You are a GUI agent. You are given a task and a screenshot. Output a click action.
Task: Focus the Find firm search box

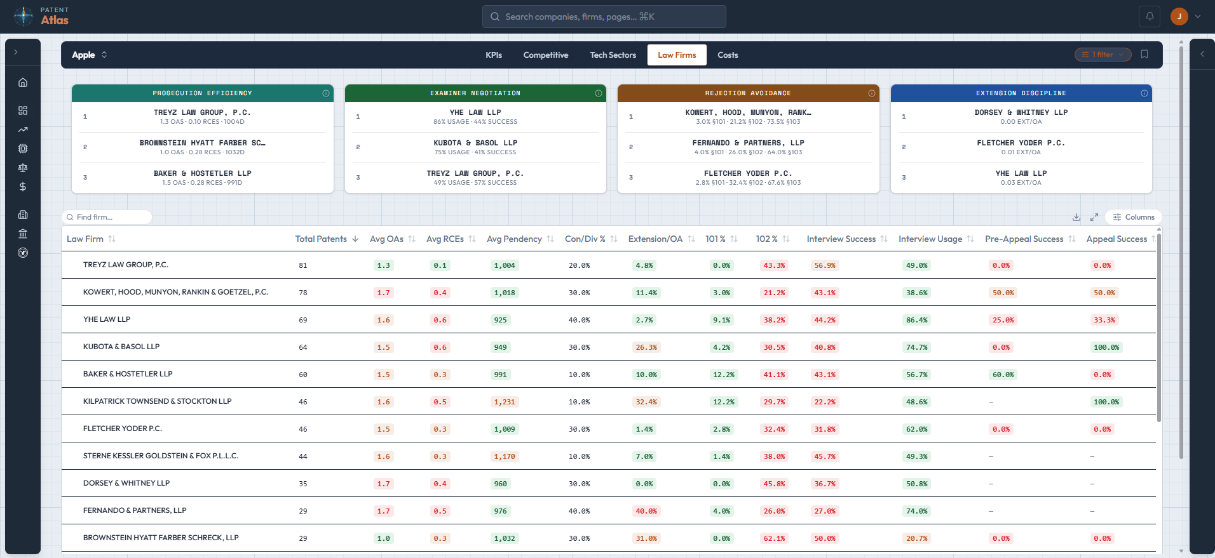[x=107, y=217]
